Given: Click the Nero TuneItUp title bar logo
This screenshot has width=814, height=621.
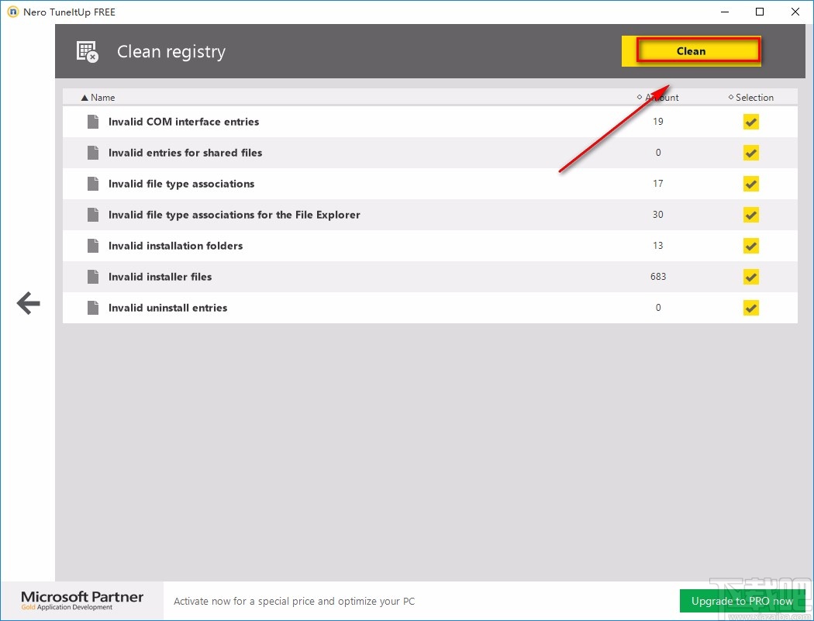Looking at the screenshot, I should [x=13, y=12].
